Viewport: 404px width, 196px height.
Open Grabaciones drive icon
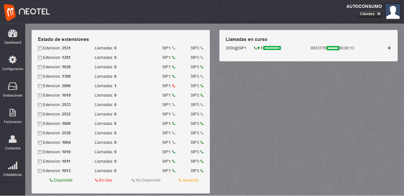click(13, 87)
